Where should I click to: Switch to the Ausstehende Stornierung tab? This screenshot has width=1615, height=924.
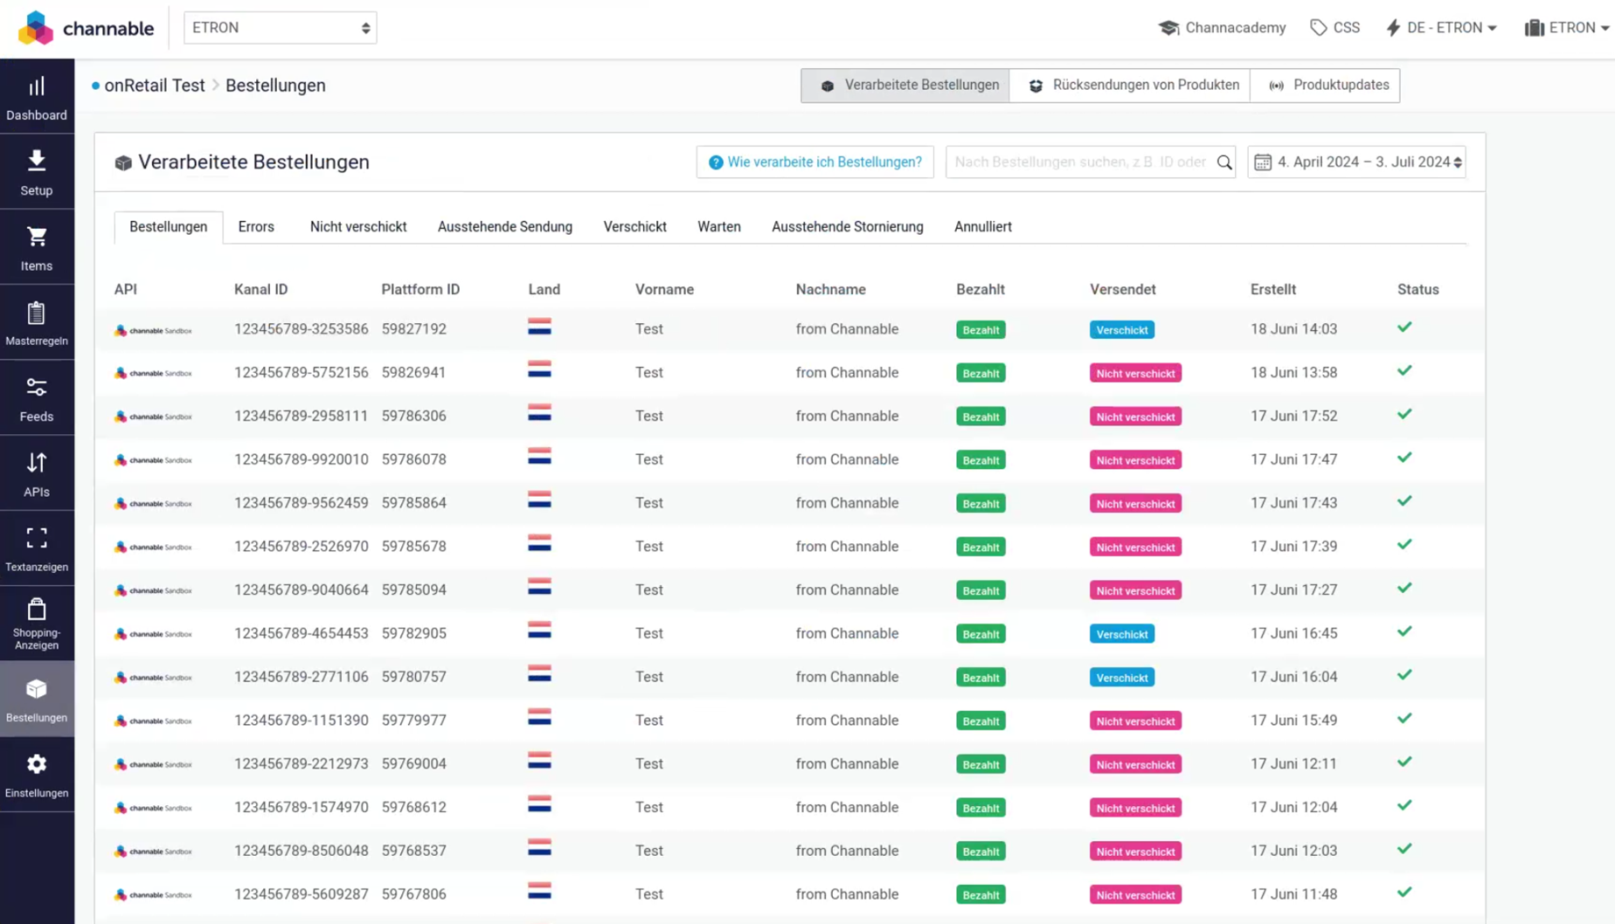(x=847, y=227)
